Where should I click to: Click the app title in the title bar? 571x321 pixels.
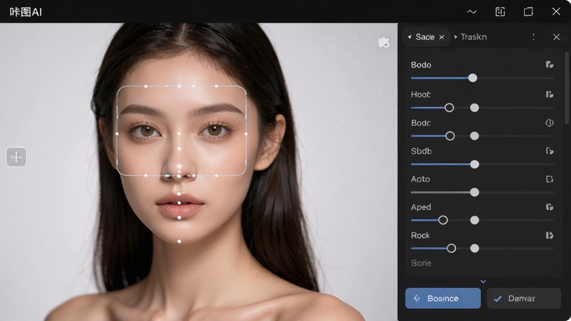[26, 12]
